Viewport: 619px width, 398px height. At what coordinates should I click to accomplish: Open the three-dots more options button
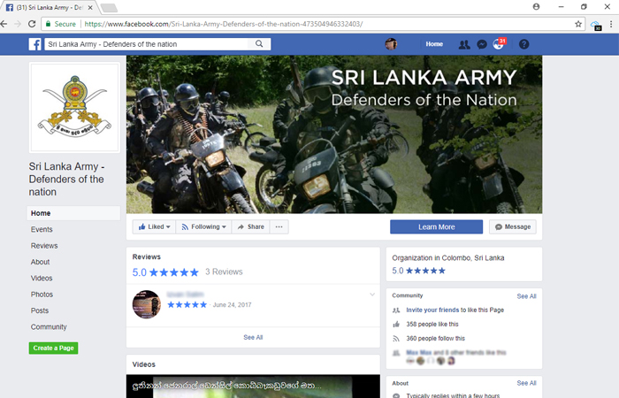tap(279, 226)
